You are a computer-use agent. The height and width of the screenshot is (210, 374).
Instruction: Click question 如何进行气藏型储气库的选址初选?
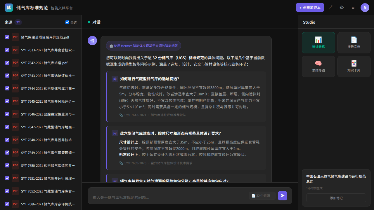pos(150,79)
